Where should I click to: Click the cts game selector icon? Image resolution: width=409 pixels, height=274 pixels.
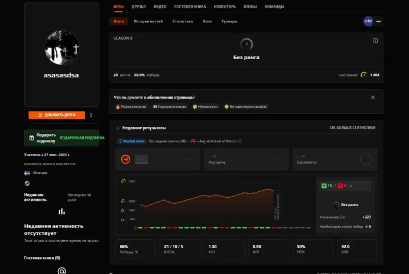[x=368, y=21]
